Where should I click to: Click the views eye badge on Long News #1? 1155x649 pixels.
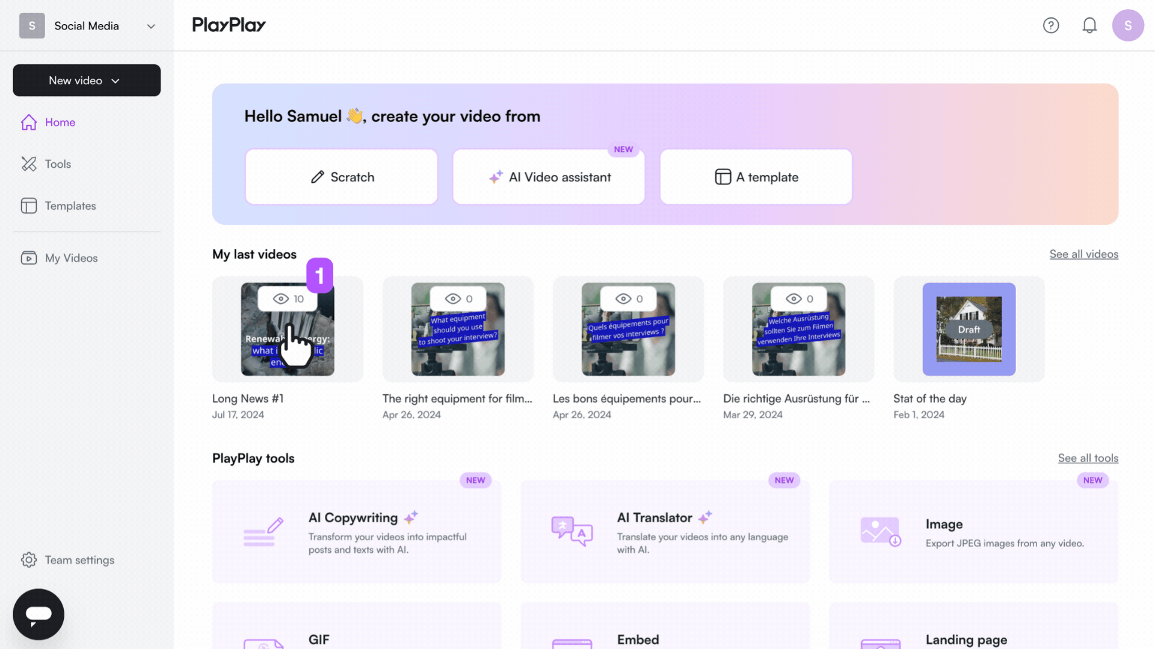288,299
